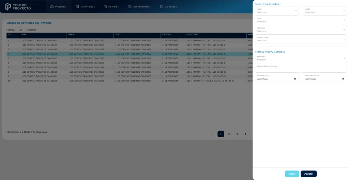Focus the Ingrese Número Contrato field
This screenshot has height=180, width=349.
[x=300, y=68]
